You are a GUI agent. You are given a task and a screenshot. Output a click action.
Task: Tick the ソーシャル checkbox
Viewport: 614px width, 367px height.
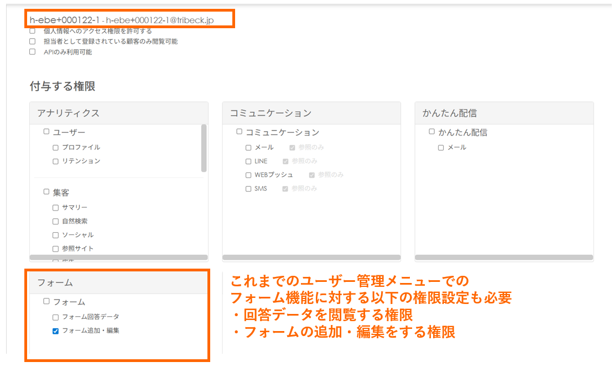coord(55,235)
